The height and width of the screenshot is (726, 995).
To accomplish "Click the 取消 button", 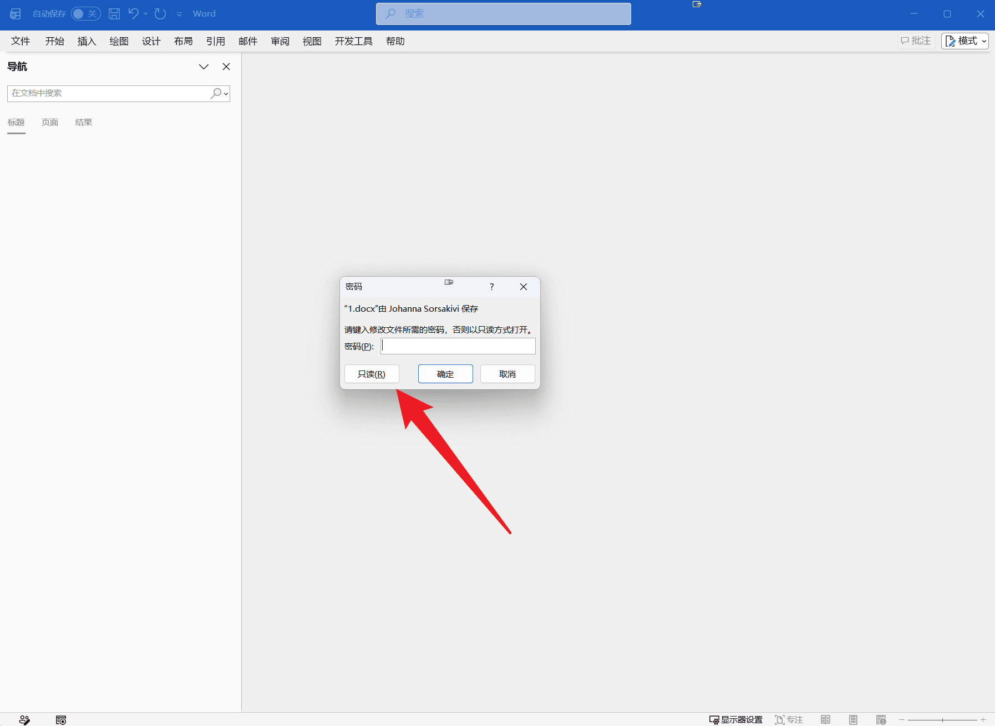I will tap(507, 374).
